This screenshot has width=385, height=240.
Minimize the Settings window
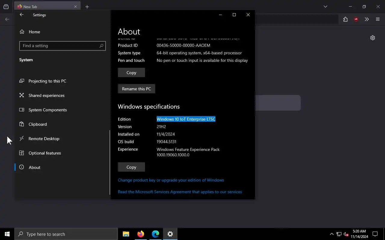pos(220,15)
